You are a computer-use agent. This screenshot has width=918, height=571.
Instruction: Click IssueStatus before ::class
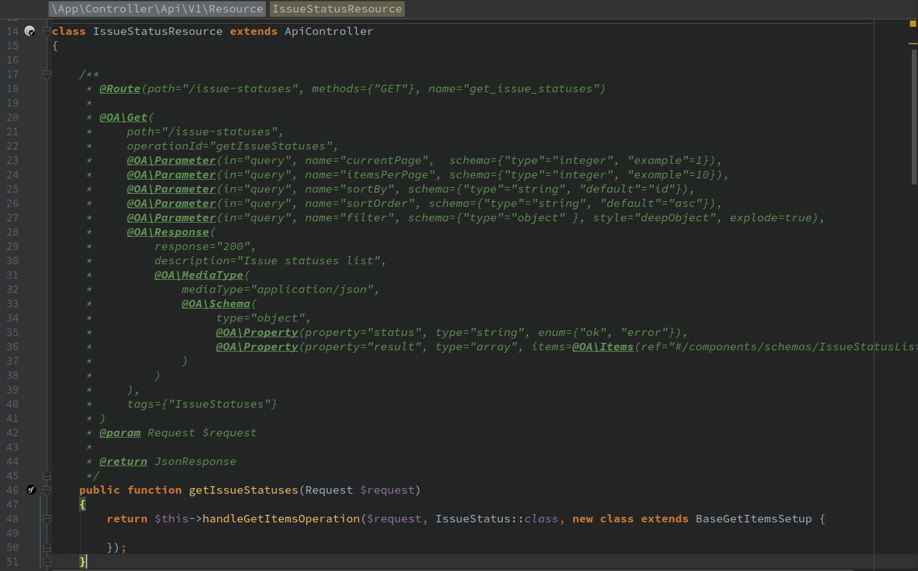coord(473,519)
